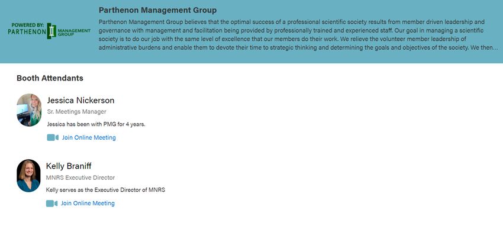
Task: Click the Parthenon Management Group logo
Action: click(49, 31)
